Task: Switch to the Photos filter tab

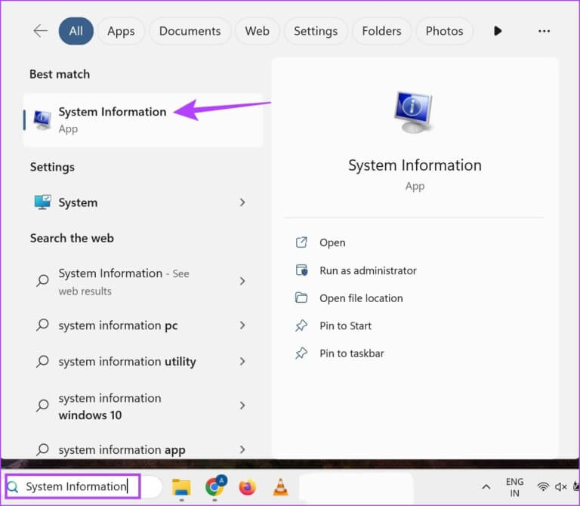Action: [x=444, y=31]
